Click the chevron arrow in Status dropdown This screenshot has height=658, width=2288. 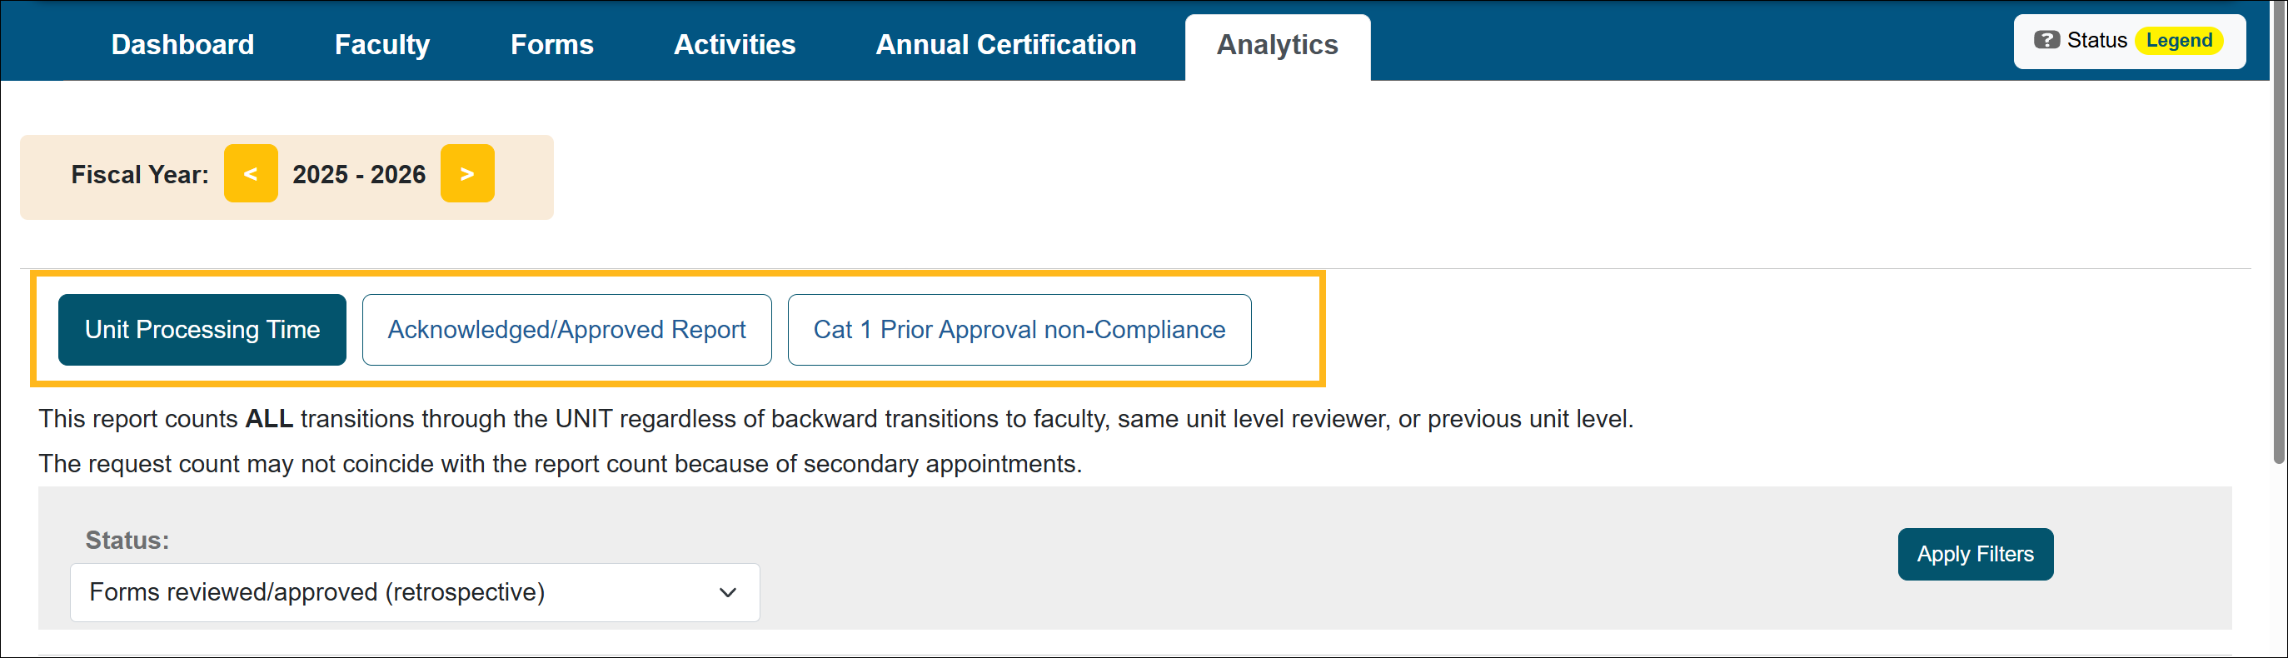coord(727,592)
